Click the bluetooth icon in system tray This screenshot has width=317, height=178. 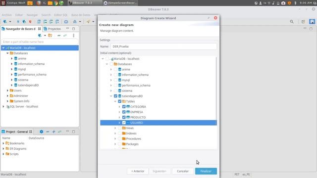295,3
